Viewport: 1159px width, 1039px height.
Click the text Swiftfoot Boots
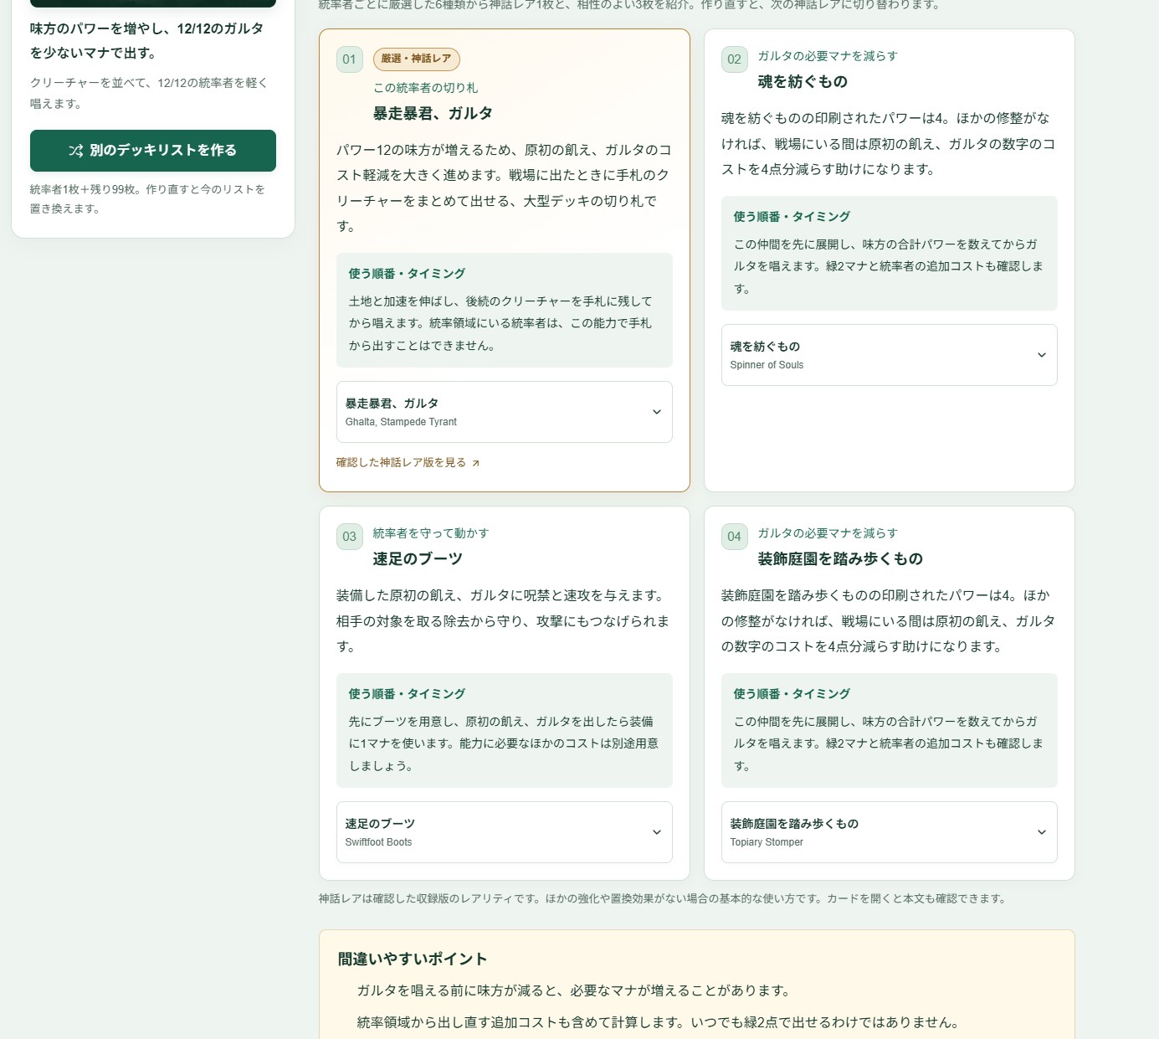[x=378, y=842]
